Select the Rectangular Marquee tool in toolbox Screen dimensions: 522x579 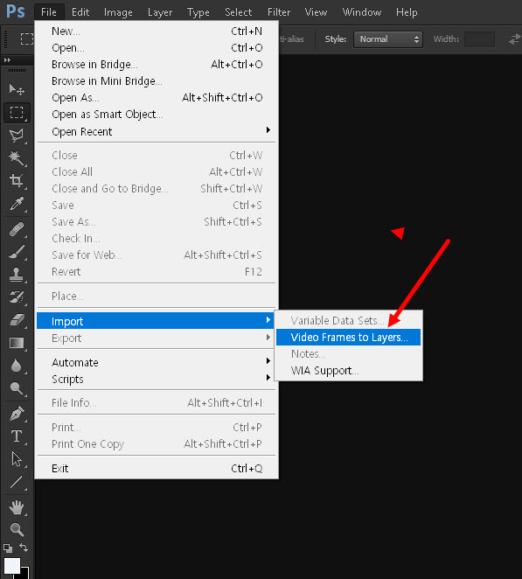point(17,112)
